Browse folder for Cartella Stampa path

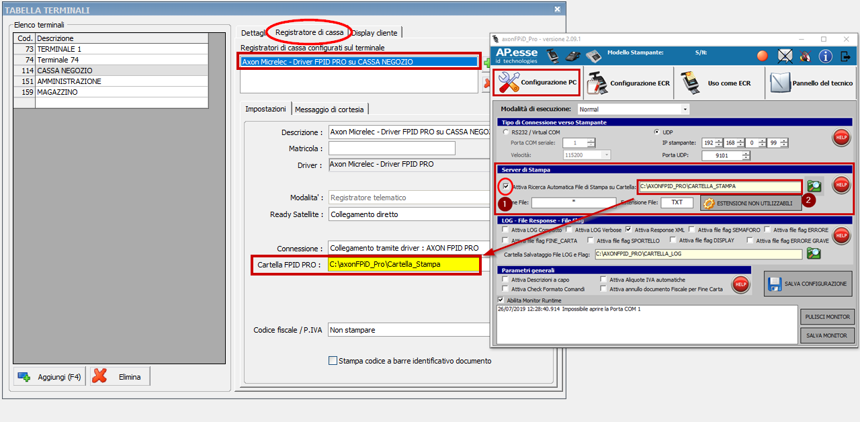pos(814,186)
